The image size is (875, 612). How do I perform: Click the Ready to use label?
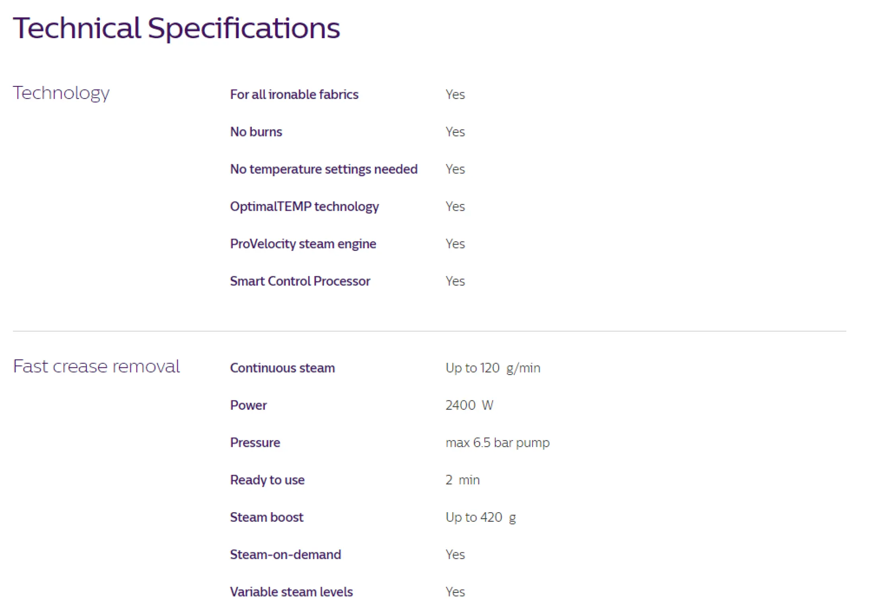click(x=267, y=480)
